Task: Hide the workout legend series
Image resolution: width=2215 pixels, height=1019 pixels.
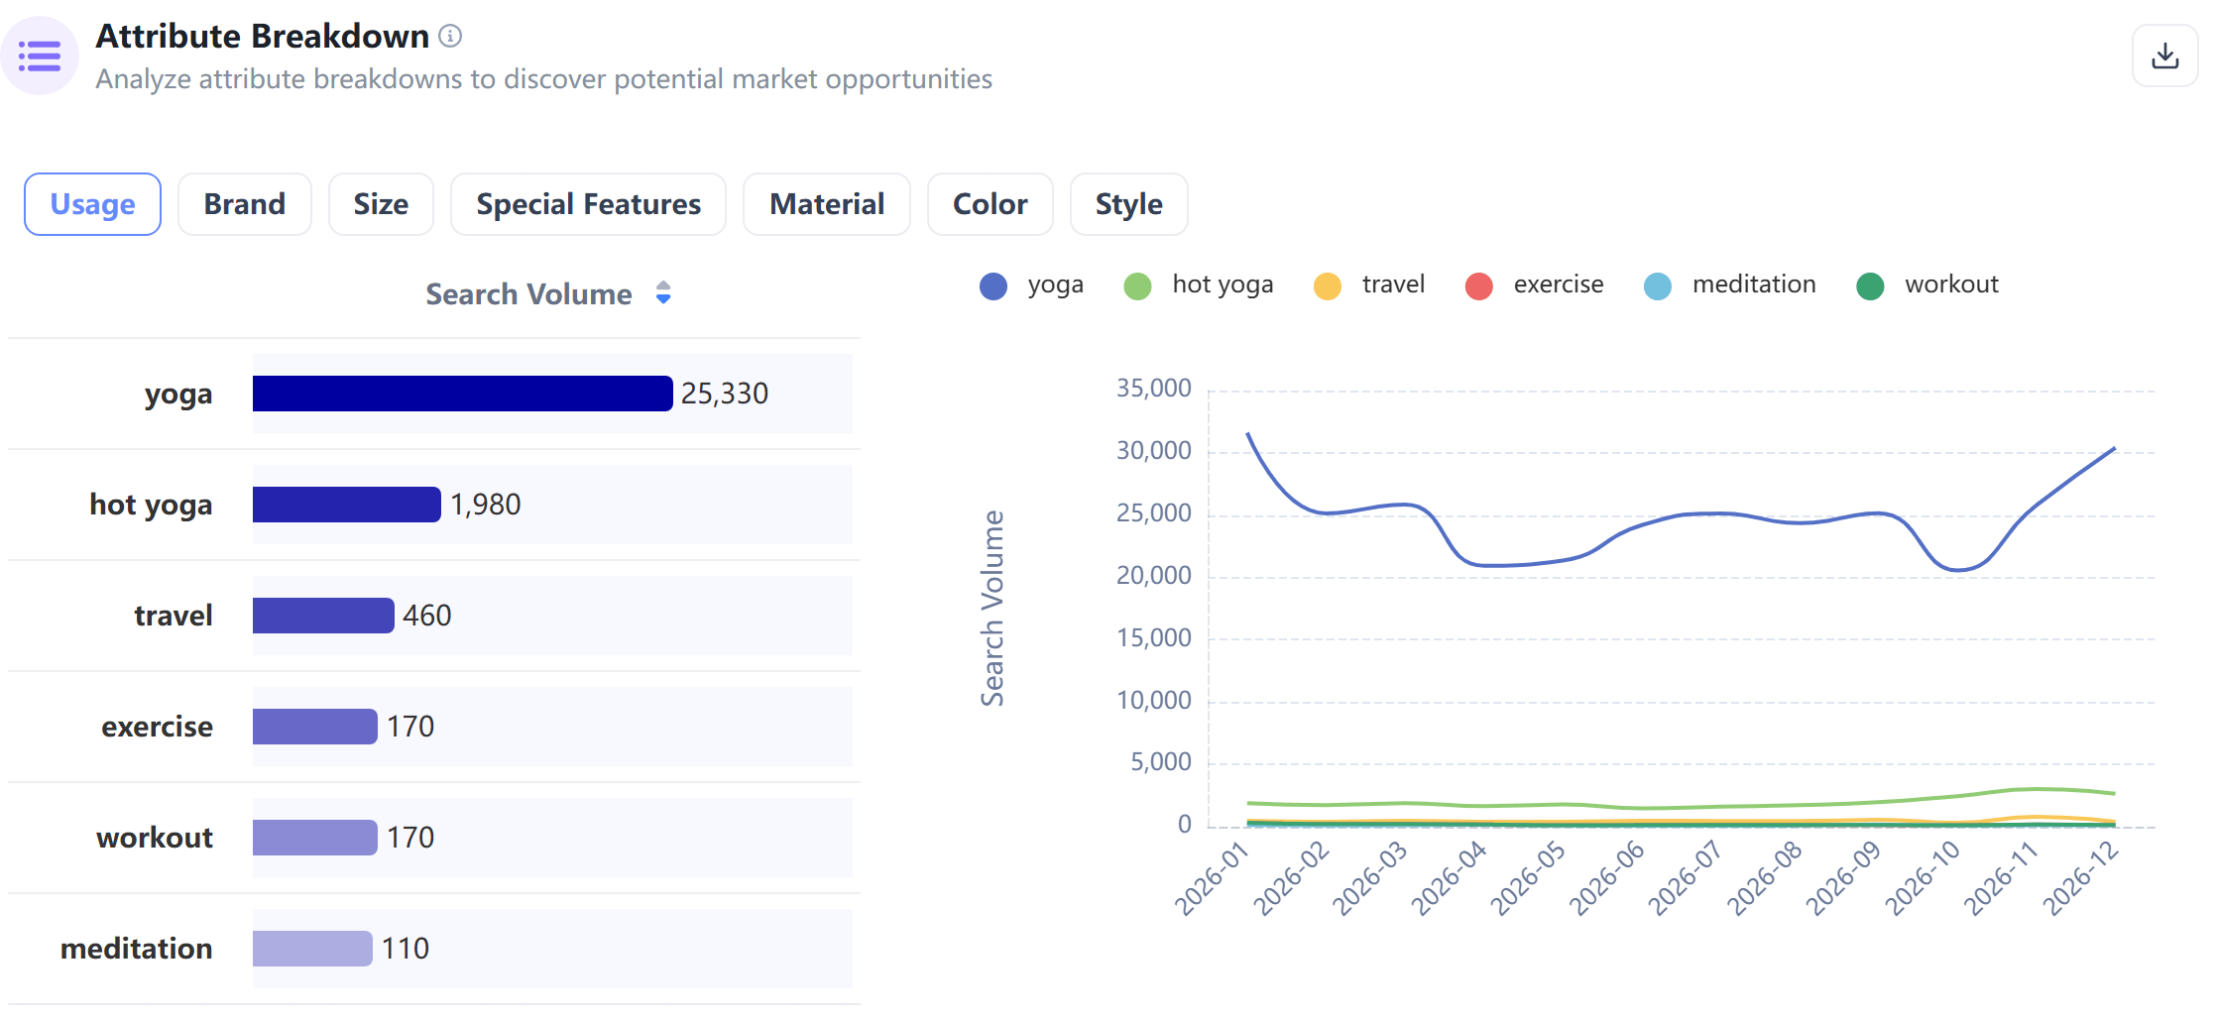Action: 1927,285
